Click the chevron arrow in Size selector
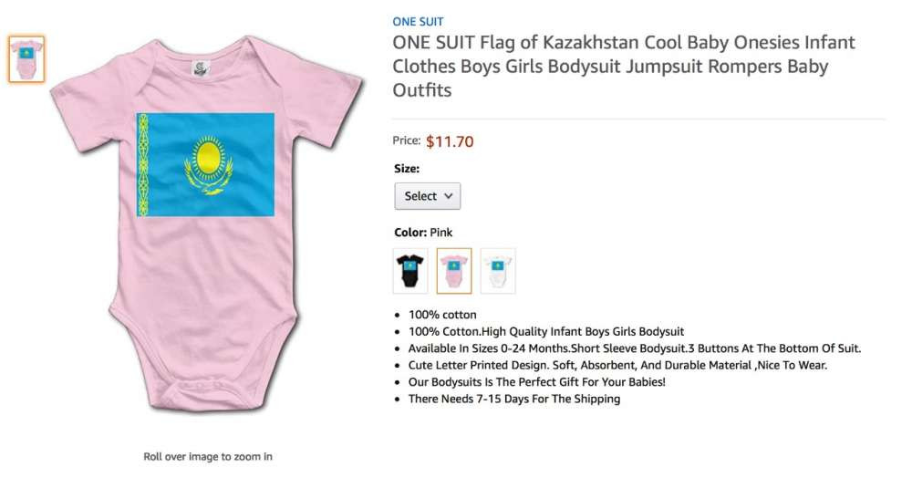This screenshot has width=912, height=478. point(448,196)
